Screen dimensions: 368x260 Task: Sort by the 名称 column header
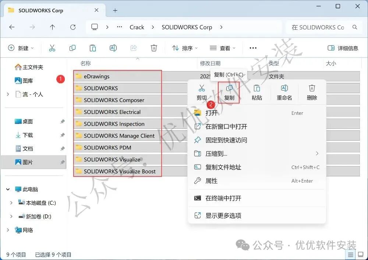[x=85, y=63]
